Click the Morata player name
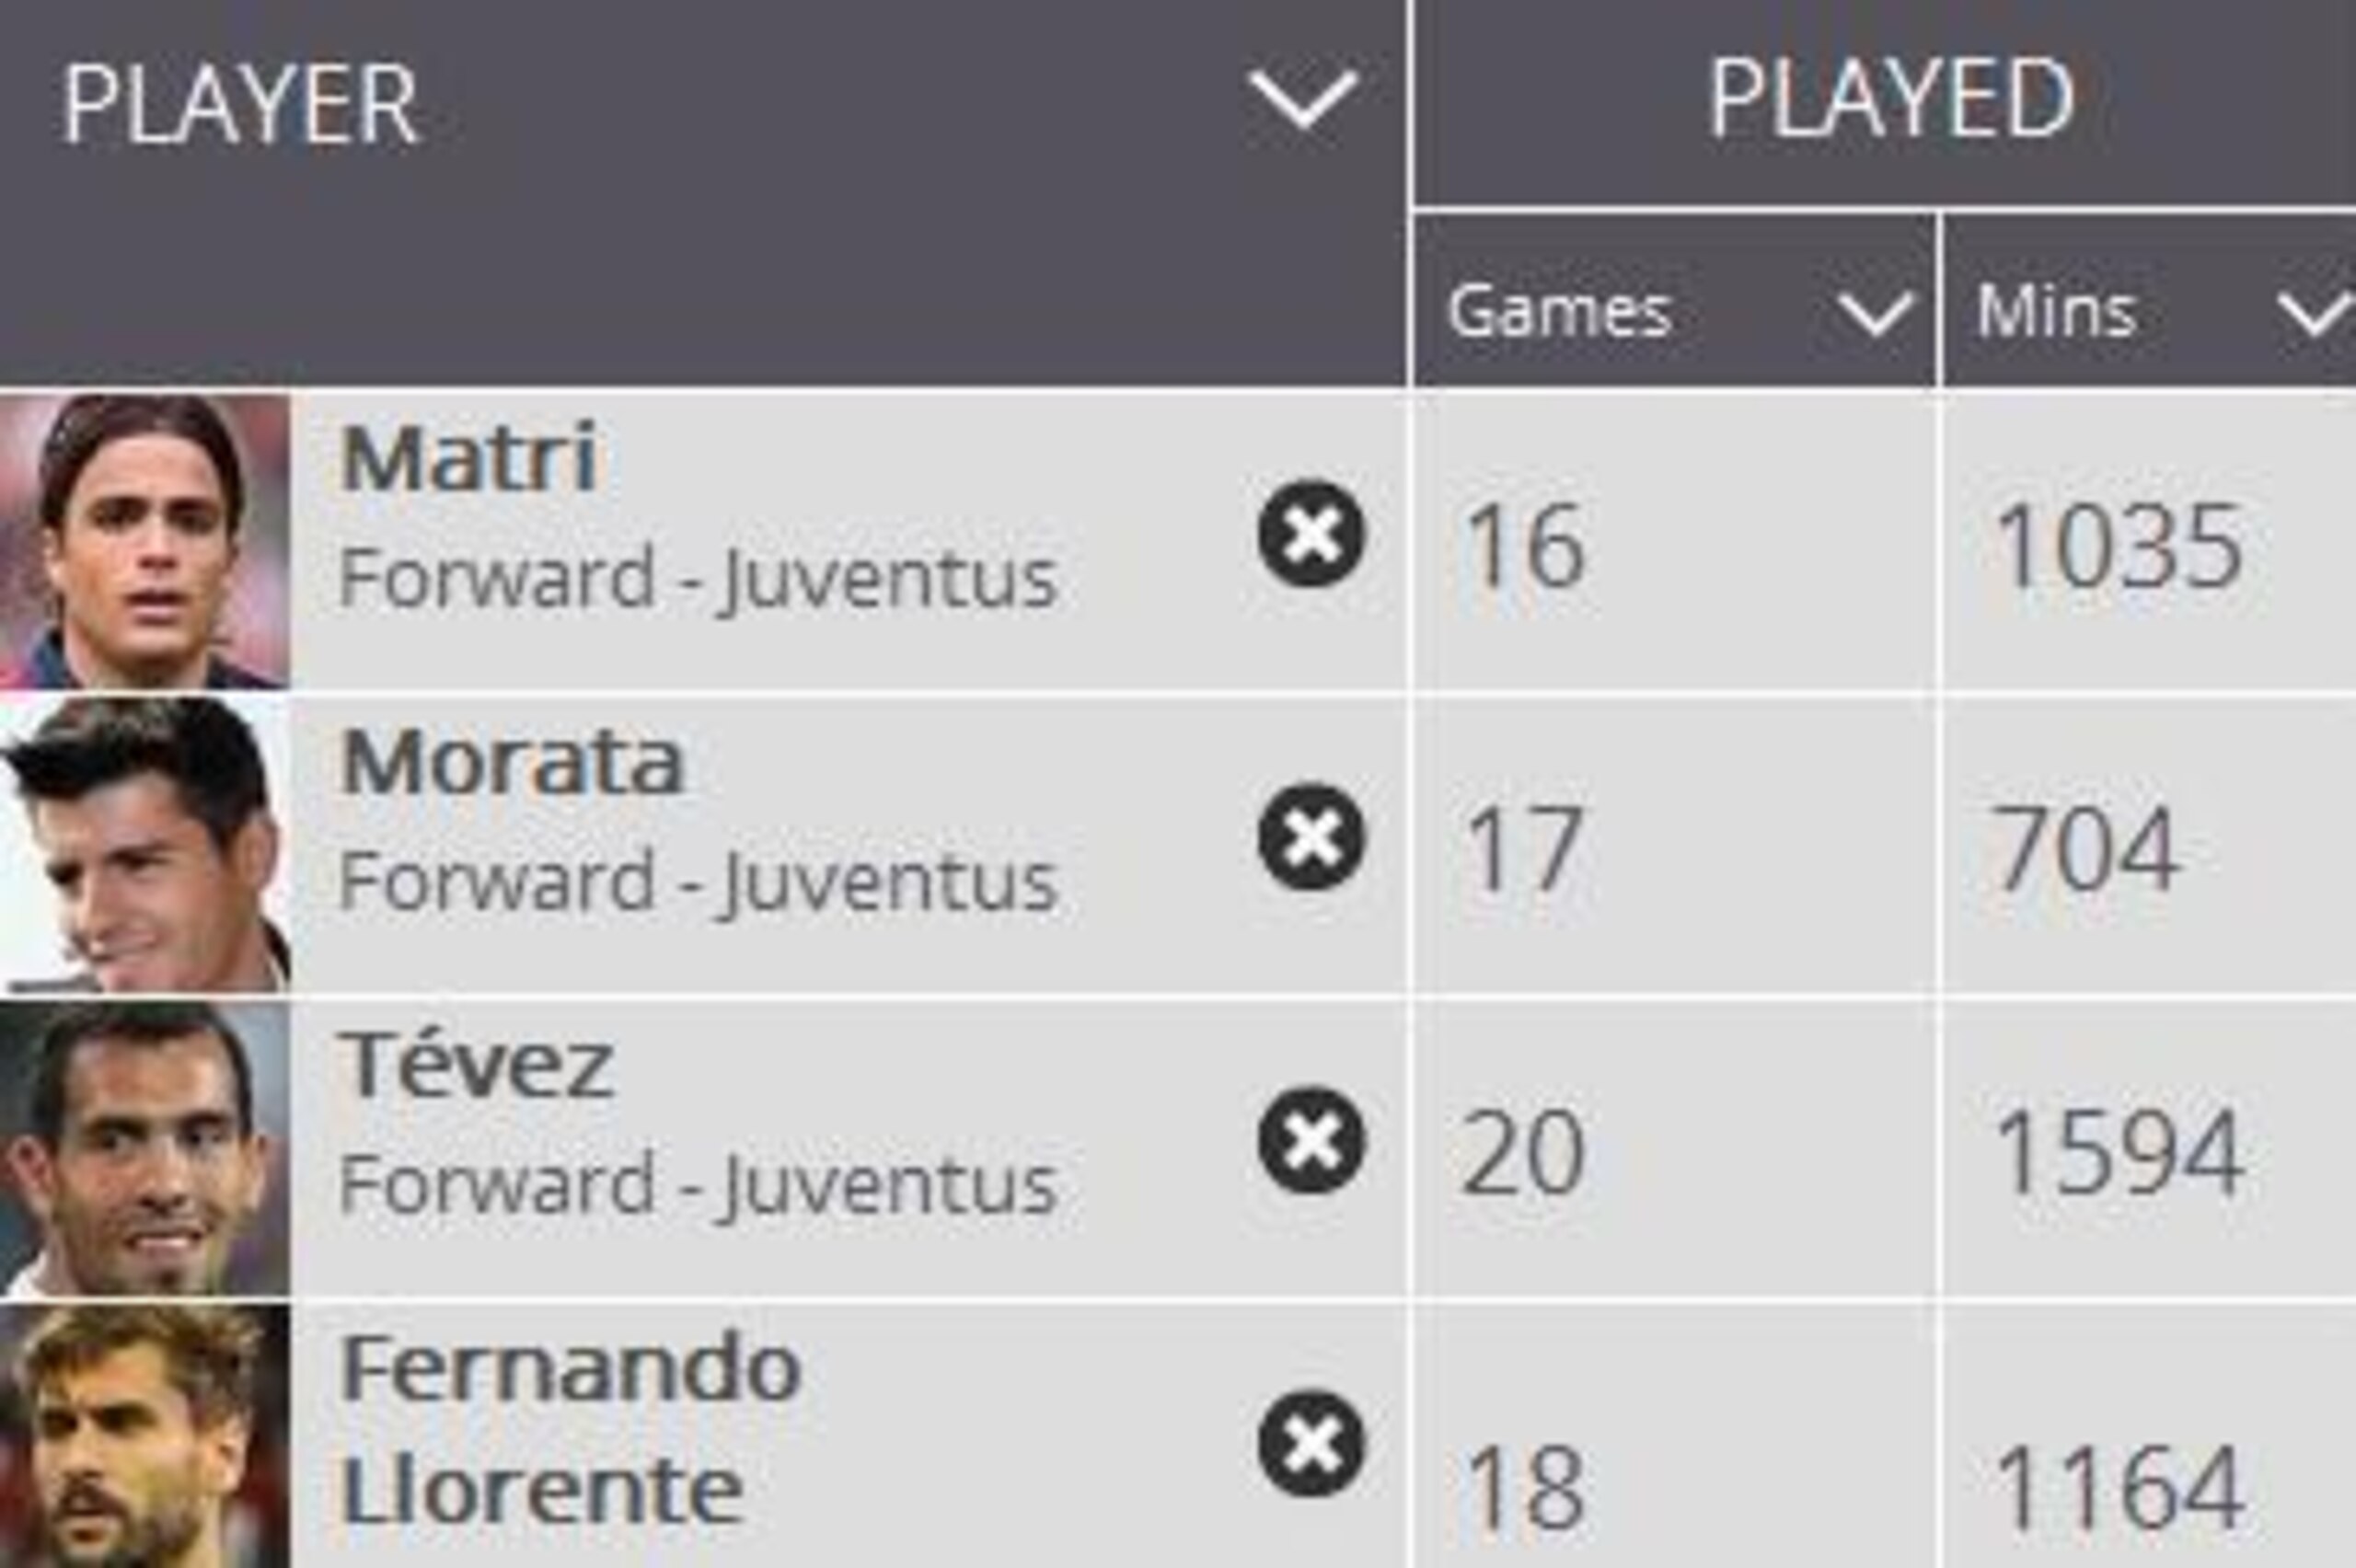 pyautogui.click(x=512, y=762)
